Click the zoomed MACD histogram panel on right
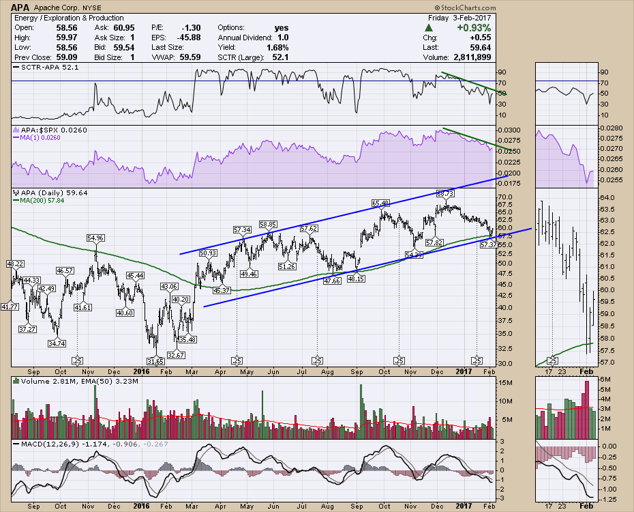 [567, 472]
